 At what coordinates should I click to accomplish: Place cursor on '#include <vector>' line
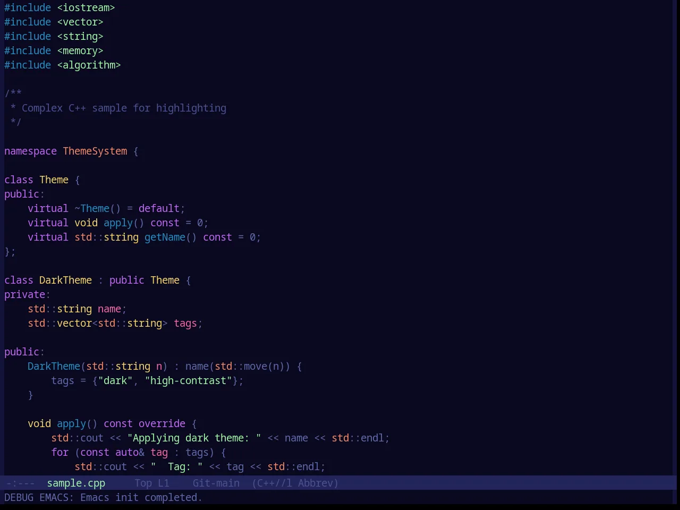pos(54,22)
